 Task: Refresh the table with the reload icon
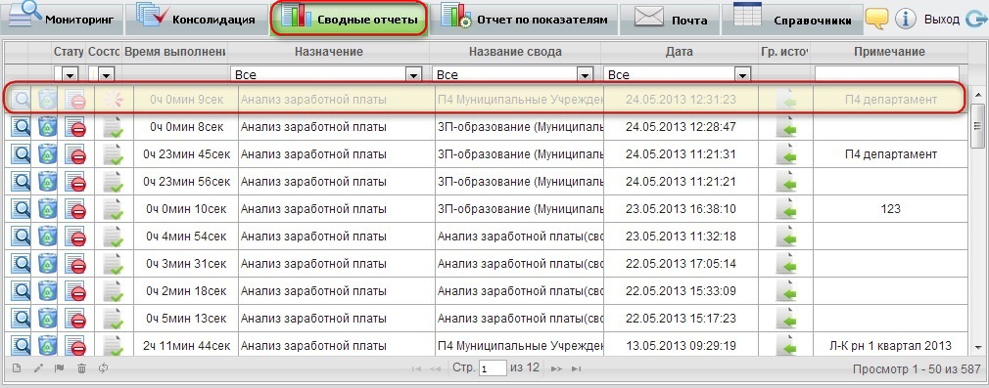click(x=103, y=368)
